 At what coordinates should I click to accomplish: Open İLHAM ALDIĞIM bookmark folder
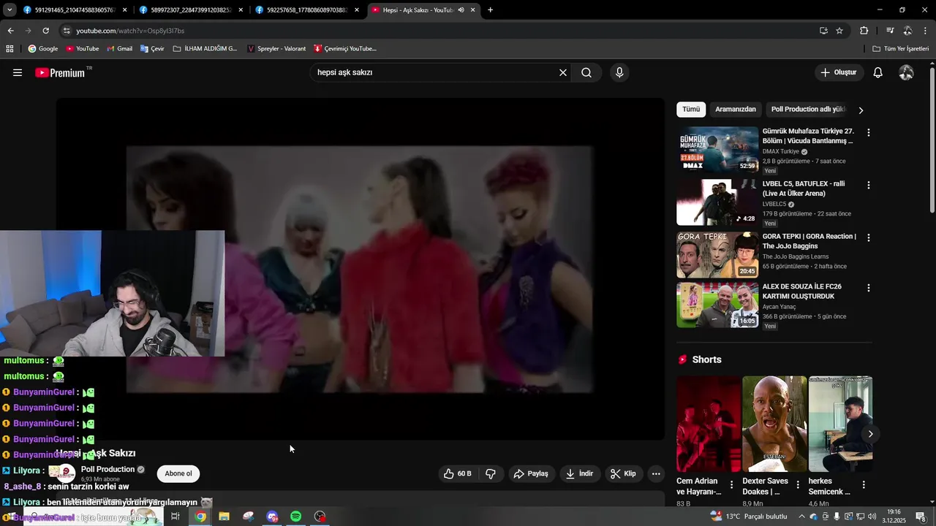pyautogui.click(x=205, y=48)
